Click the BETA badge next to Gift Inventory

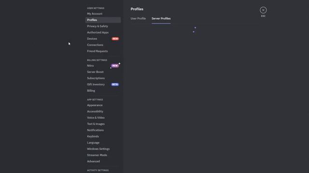click(x=115, y=85)
